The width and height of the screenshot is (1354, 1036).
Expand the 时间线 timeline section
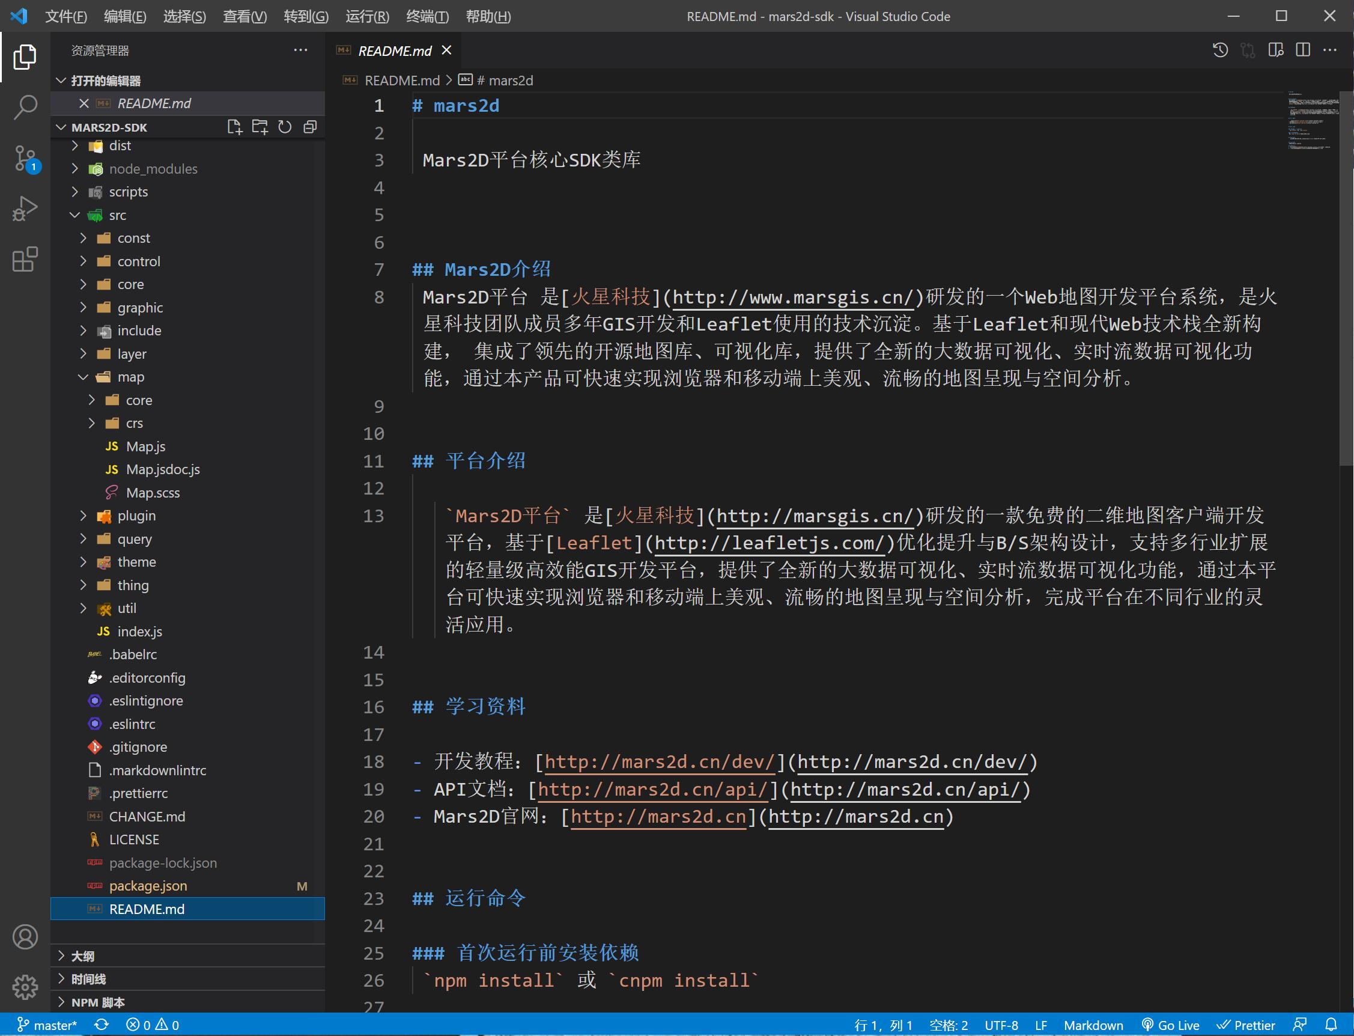[187, 980]
